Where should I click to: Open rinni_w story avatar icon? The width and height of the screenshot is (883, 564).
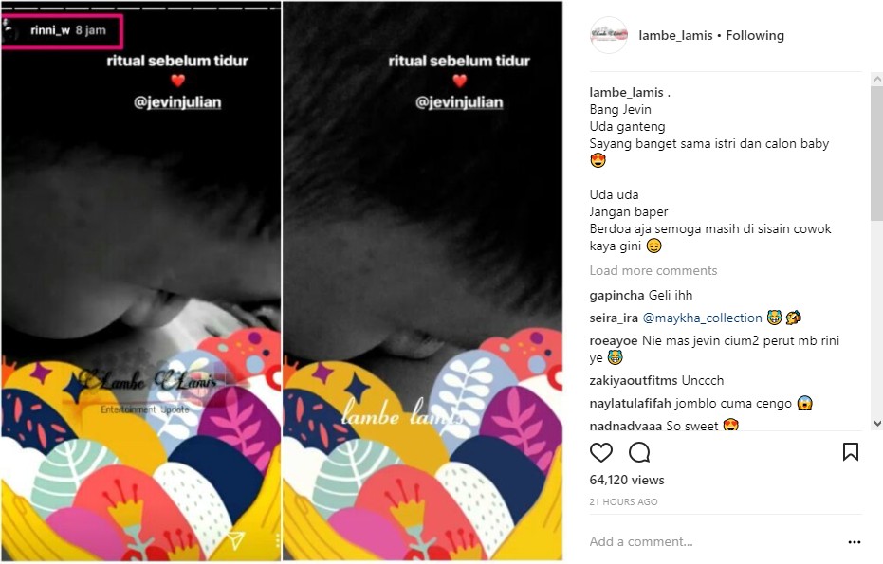tap(10, 31)
